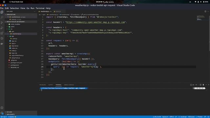210x118 pixels.
Task: Add a new terminal with plus icon
Action: 196,85
